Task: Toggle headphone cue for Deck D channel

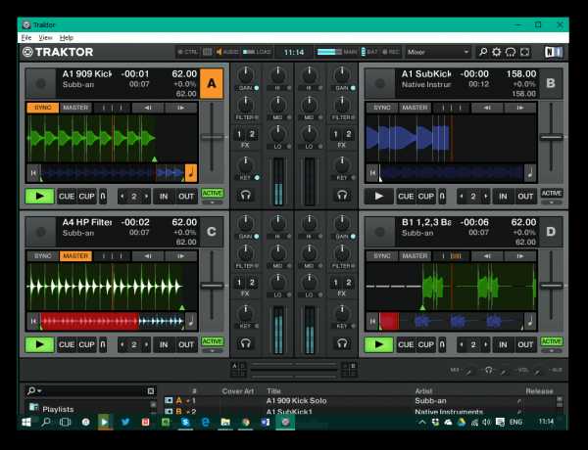Action: click(342, 343)
